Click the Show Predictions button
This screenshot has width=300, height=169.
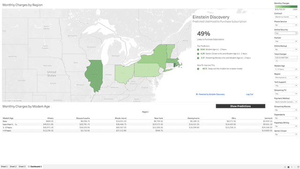(x=240, y=106)
